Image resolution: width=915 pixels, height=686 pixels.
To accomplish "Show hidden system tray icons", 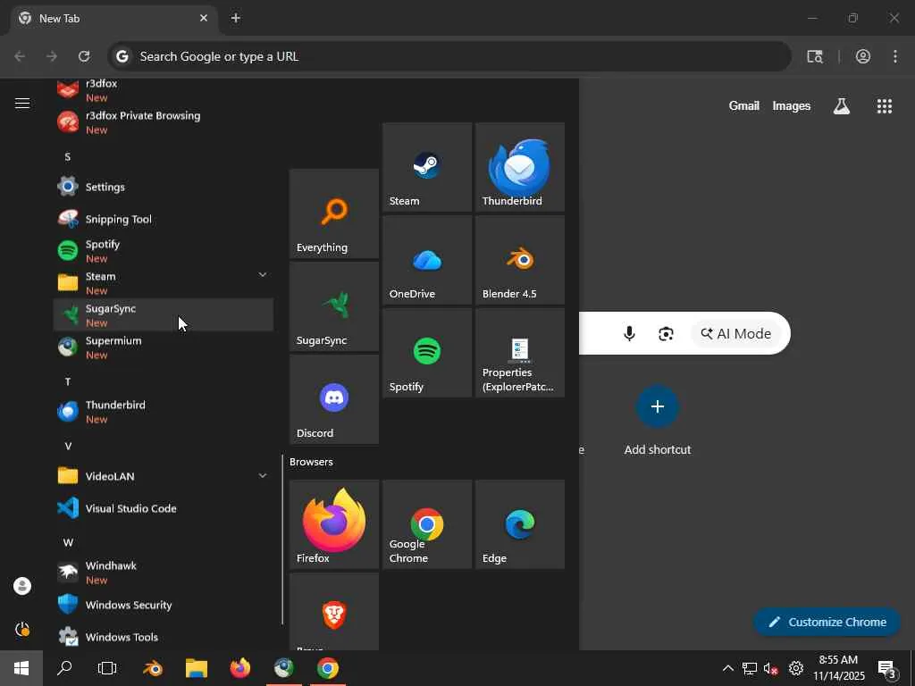I will [727, 668].
